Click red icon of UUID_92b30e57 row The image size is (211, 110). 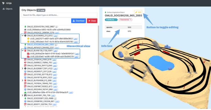[x=28, y=57]
